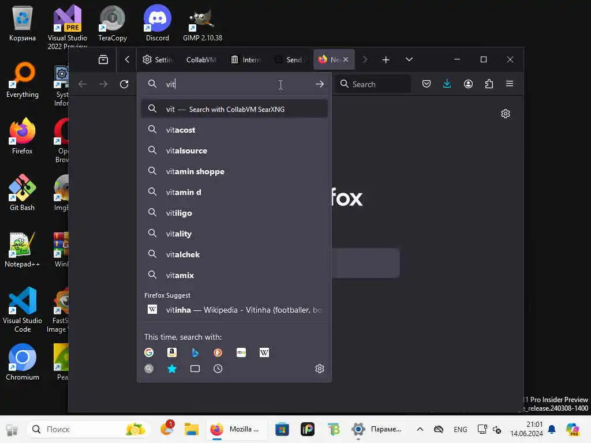Search with Bing one-off engine icon
Image resolution: width=591 pixels, height=443 pixels.
pos(195,352)
